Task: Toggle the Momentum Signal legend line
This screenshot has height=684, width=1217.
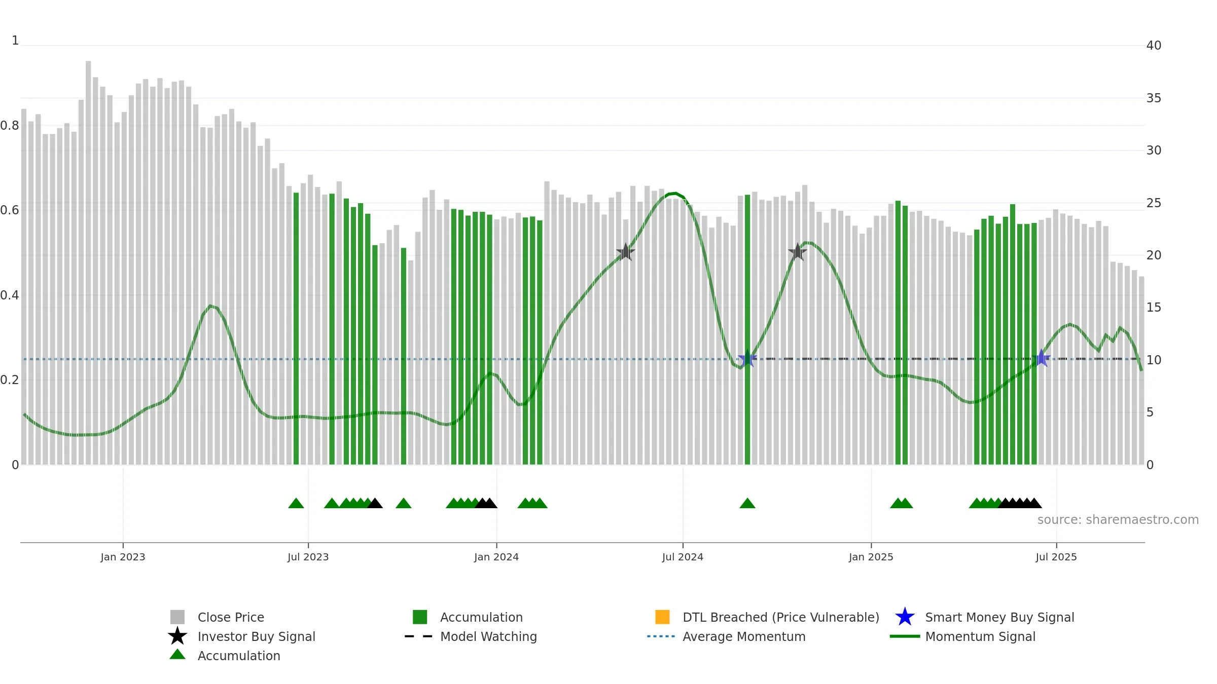Action: 905,636
